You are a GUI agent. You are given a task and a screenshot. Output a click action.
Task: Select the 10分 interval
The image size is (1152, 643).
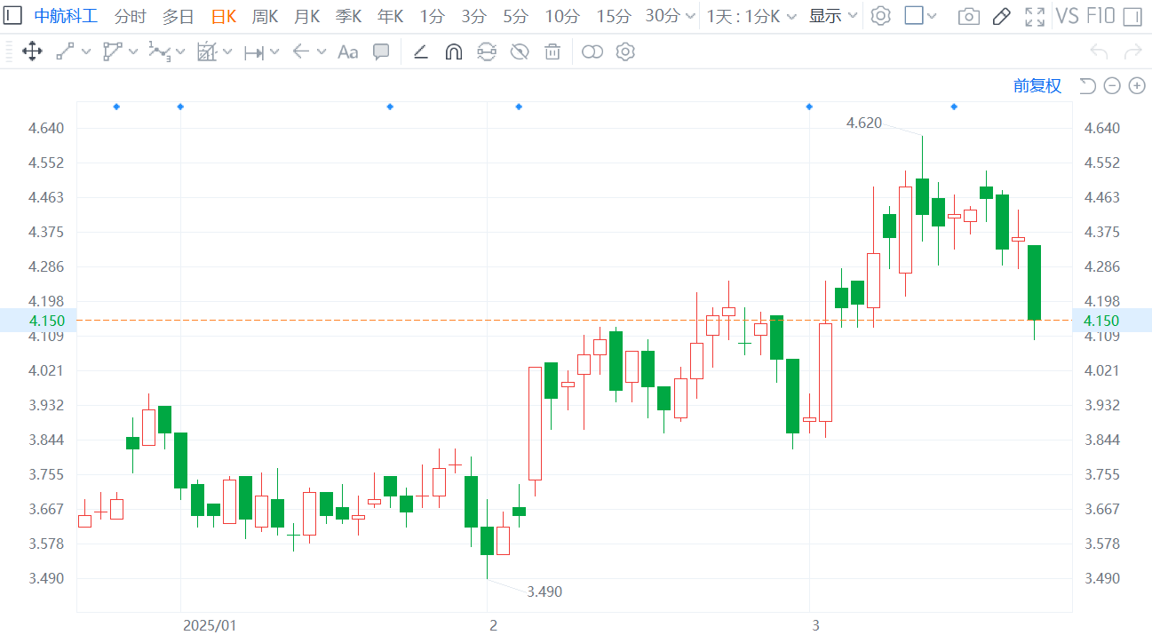(562, 16)
